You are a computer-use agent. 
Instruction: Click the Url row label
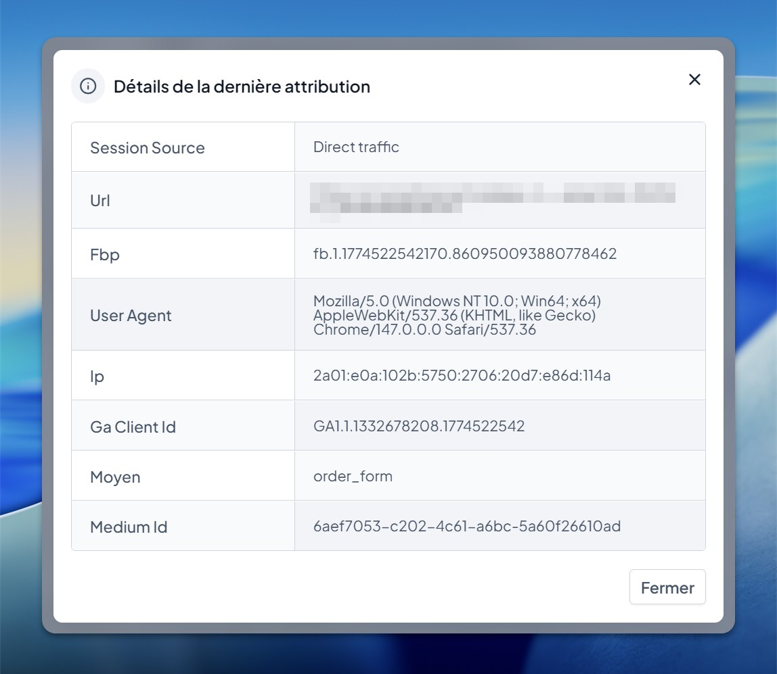tap(183, 200)
